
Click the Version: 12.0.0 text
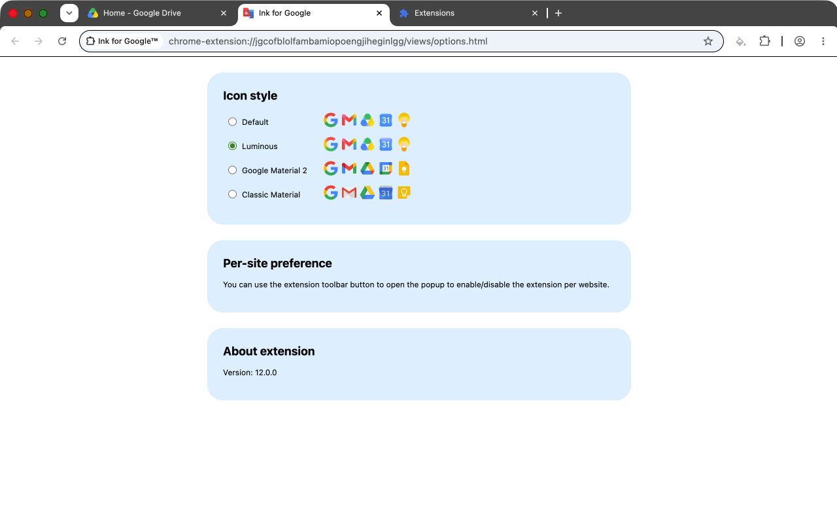pos(250,373)
